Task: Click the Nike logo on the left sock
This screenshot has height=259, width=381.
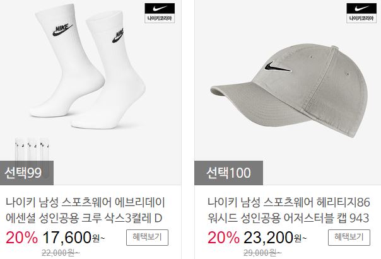Action: tap(62, 30)
